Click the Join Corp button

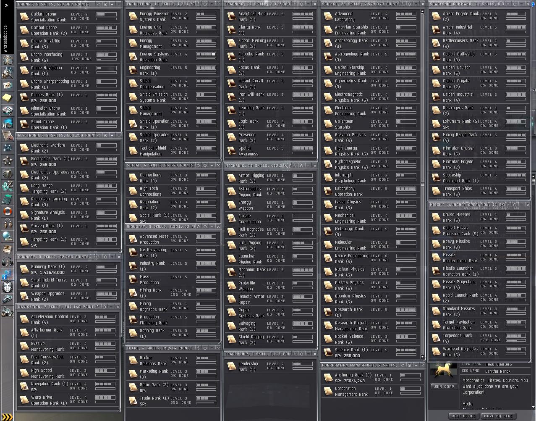[444, 387]
